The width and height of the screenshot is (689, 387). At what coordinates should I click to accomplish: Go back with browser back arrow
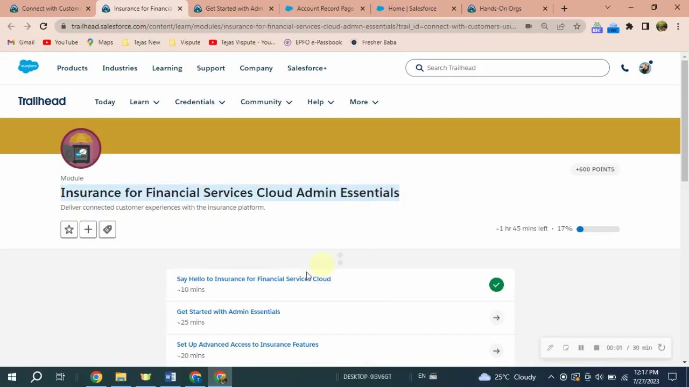pos(11,26)
